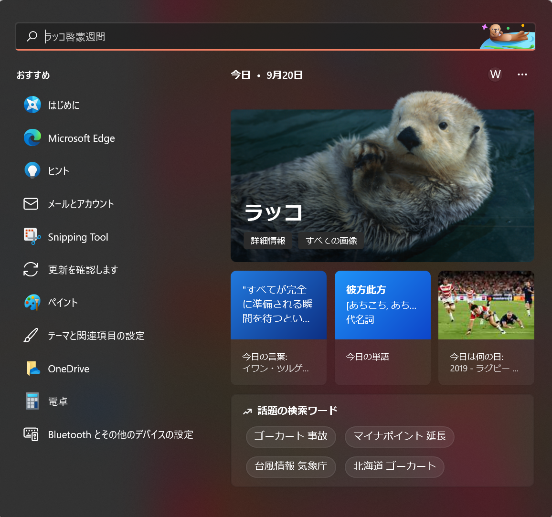Open the 彼方此方 word of the day card
The image size is (552, 517).
(382, 327)
